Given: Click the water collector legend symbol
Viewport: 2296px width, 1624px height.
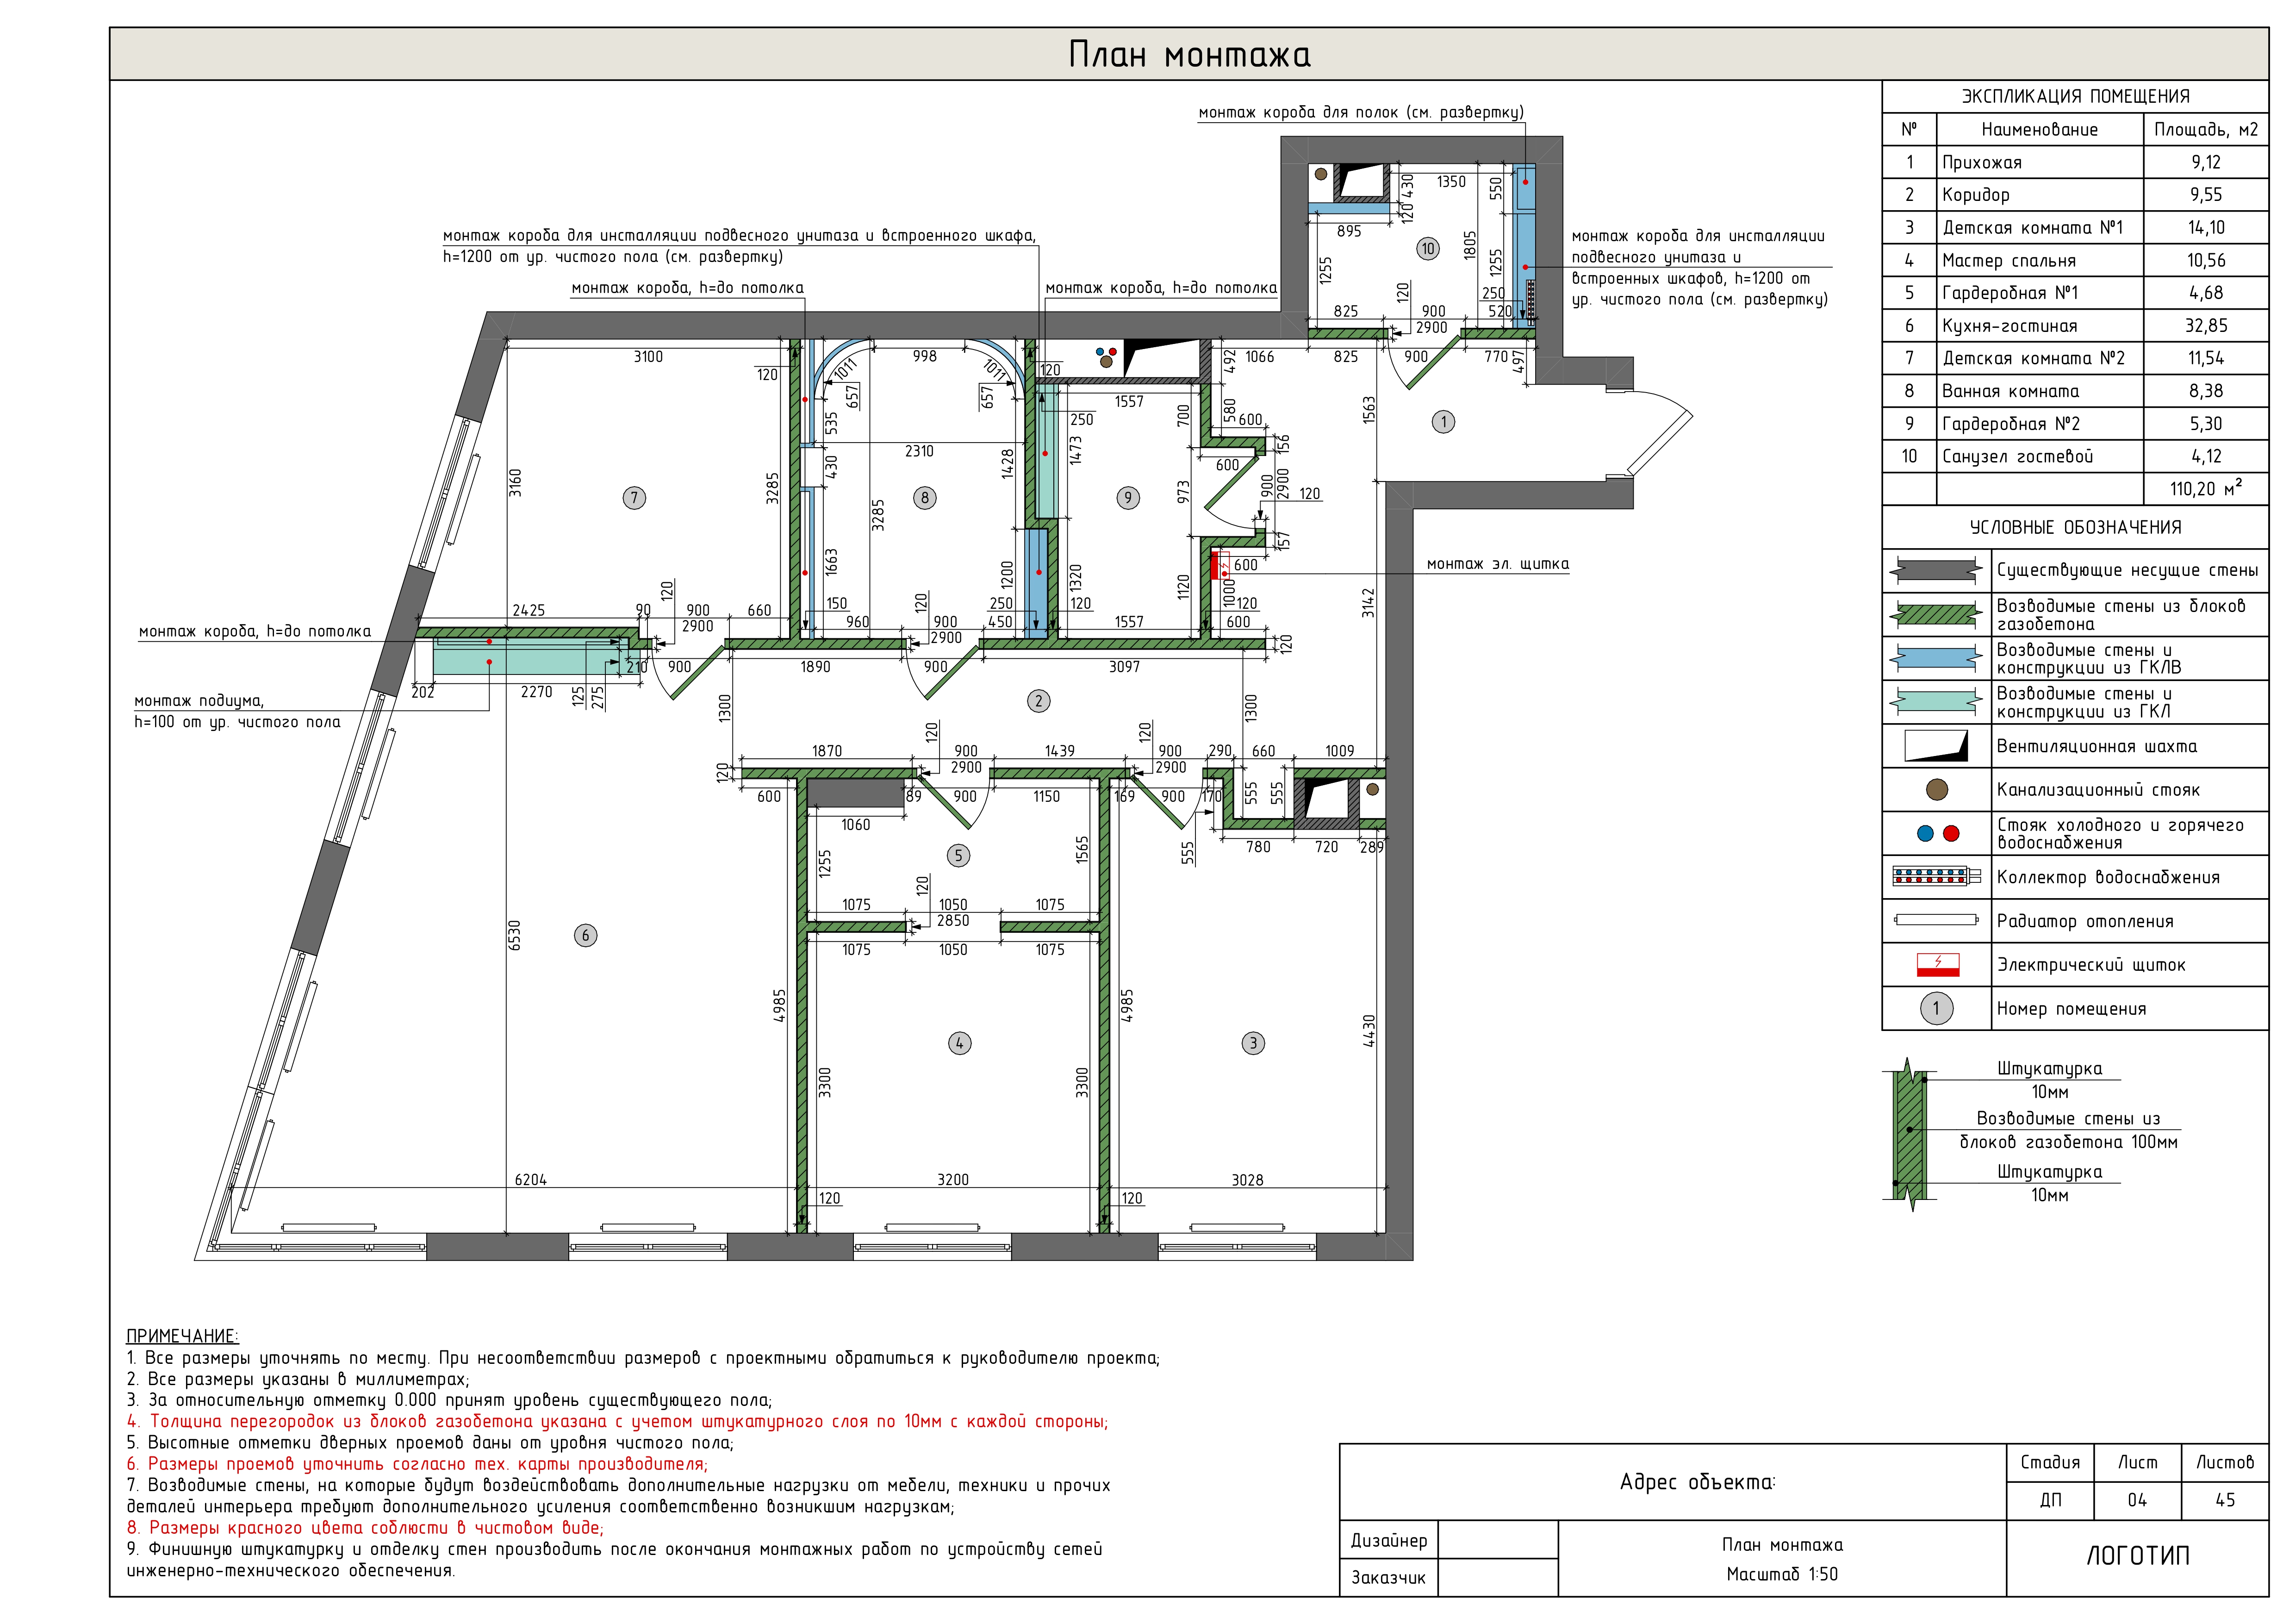Looking at the screenshot, I should tap(1936, 877).
